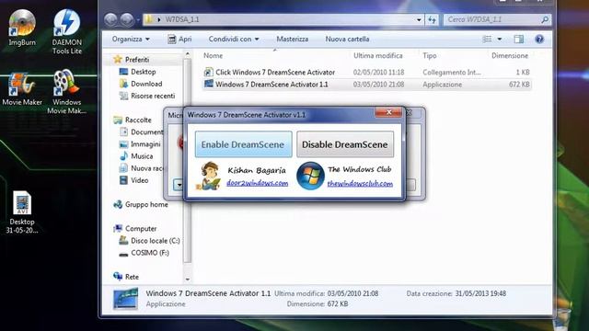Change view with the view icon
The height and width of the screenshot is (331, 589).
pos(487,39)
